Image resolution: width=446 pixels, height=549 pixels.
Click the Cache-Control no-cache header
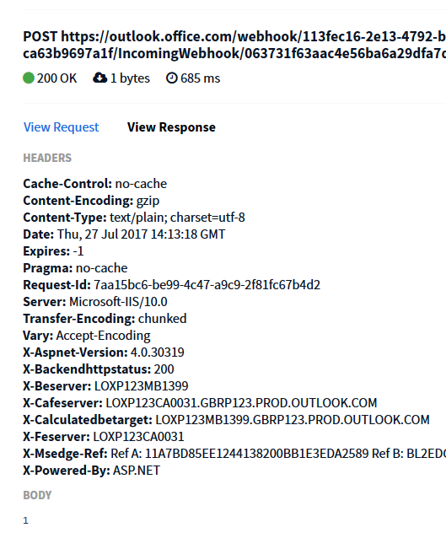(x=95, y=184)
